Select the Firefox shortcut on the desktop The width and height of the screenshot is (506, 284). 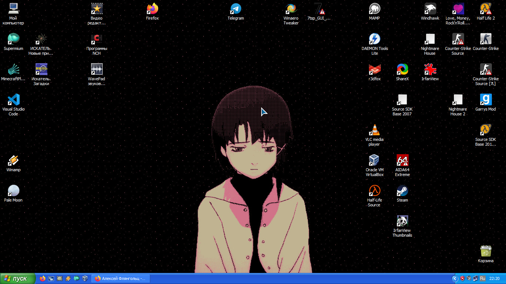click(x=152, y=11)
